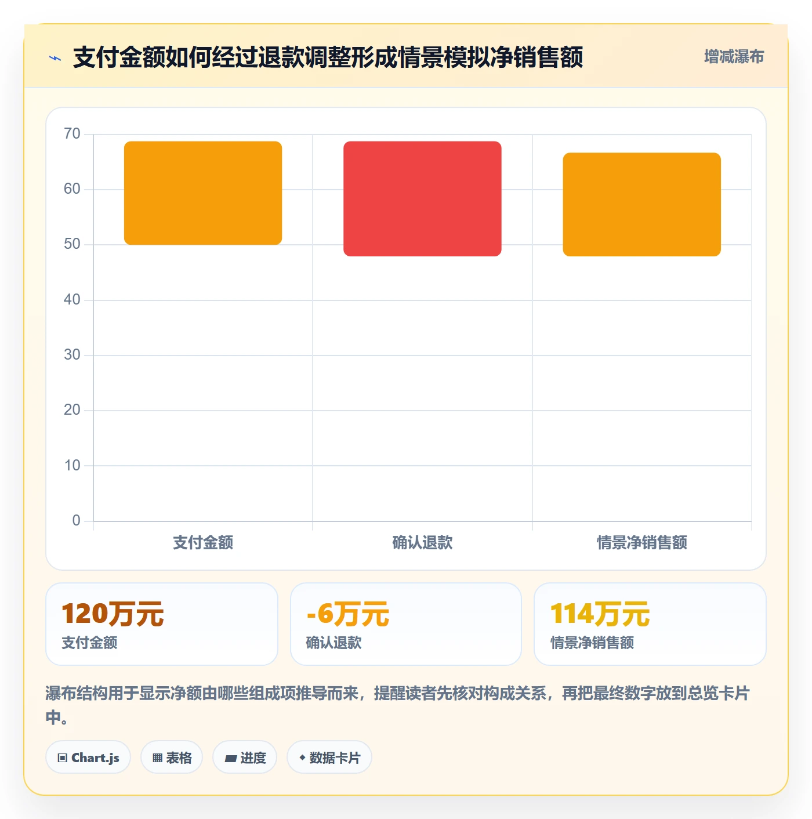The height and width of the screenshot is (819, 812).
Task: Click the red 确认退款 bar in chart
Action: pyautogui.click(x=422, y=199)
